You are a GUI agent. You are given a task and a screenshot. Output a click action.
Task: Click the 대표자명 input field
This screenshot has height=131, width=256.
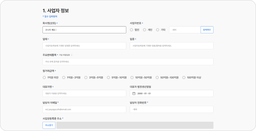tap(85, 94)
